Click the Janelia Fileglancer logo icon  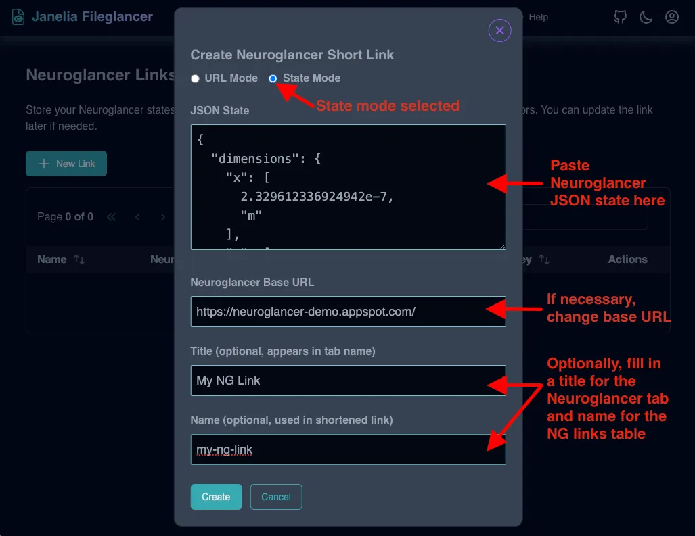coord(18,16)
